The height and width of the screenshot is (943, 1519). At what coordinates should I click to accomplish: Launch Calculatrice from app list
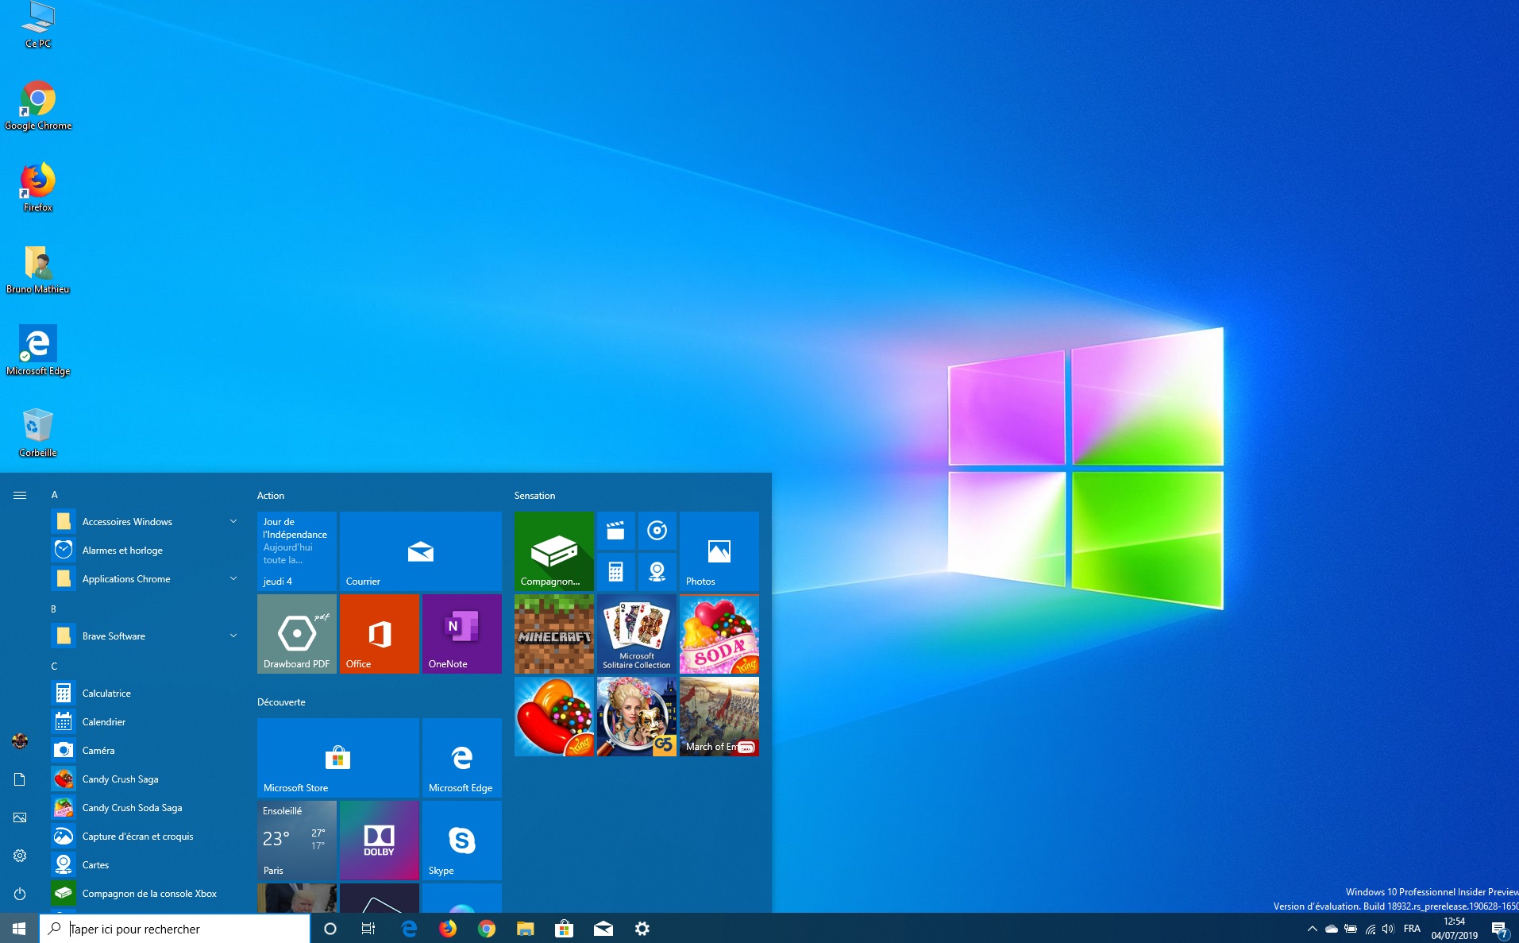pos(146,694)
